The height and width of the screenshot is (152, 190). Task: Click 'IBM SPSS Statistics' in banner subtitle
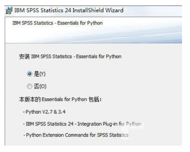pyautogui.click(x=33, y=23)
